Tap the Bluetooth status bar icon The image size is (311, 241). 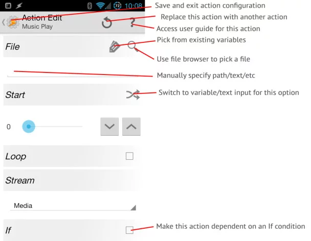click(90, 6)
